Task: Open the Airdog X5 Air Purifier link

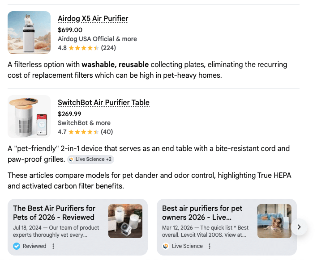Action: (x=93, y=19)
